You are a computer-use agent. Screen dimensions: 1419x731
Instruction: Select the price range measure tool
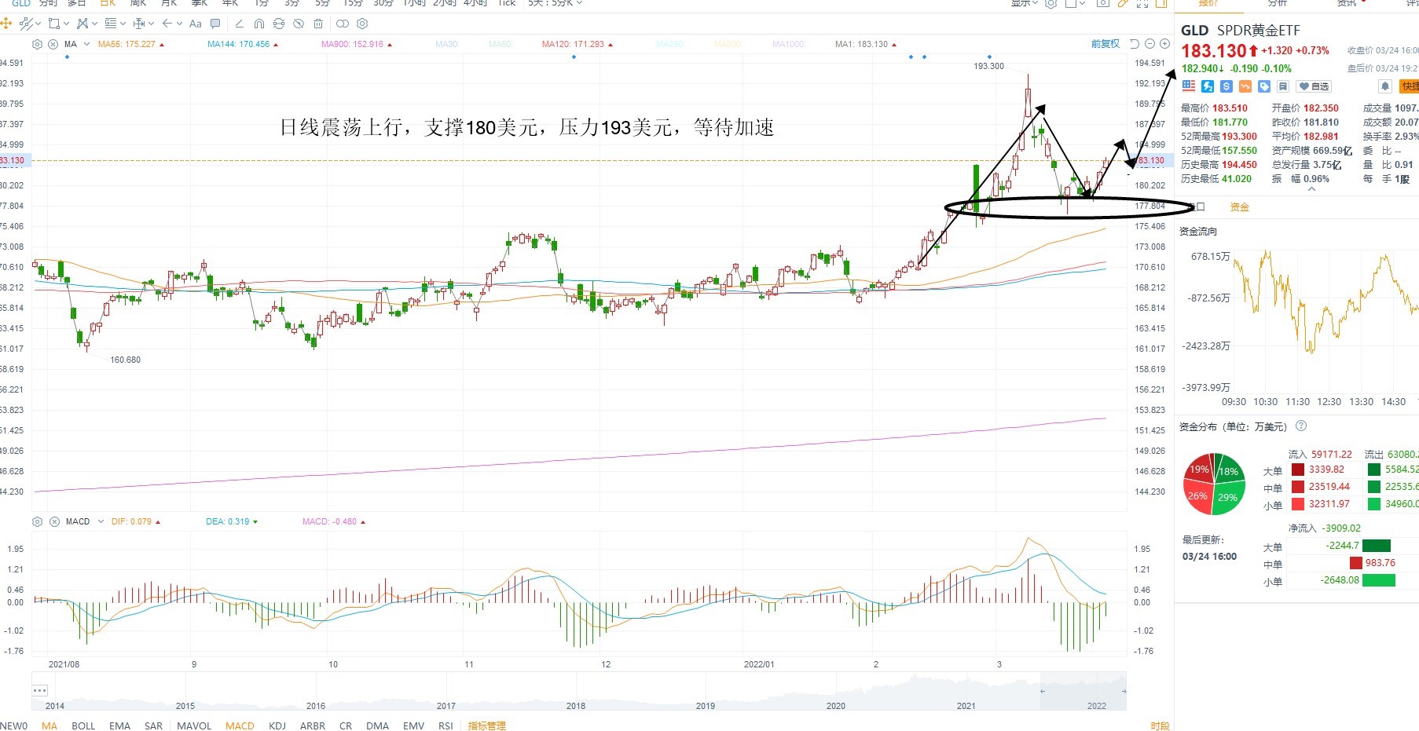click(x=139, y=24)
